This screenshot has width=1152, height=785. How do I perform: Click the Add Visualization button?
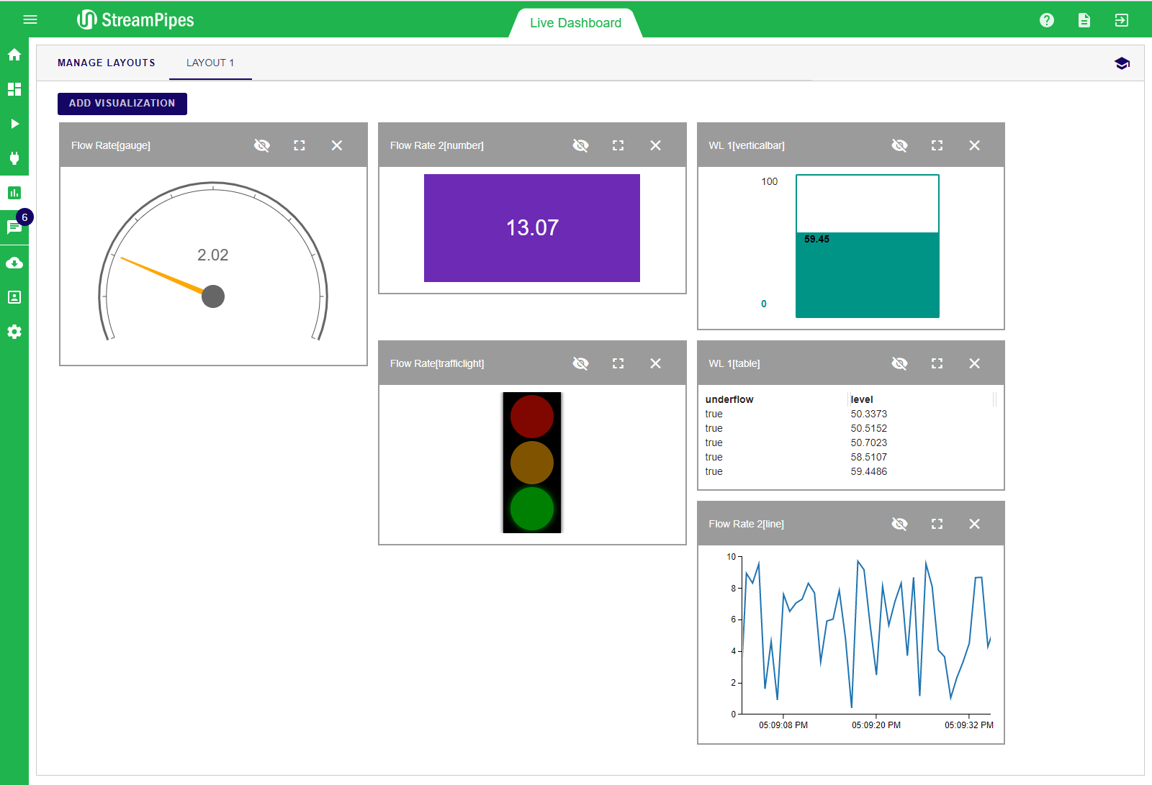(x=122, y=104)
